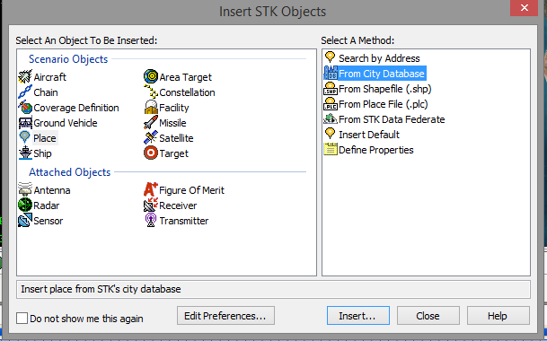Select the Receiver icon

point(151,205)
